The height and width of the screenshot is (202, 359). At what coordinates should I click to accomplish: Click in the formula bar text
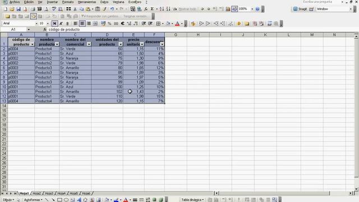tap(64, 30)
